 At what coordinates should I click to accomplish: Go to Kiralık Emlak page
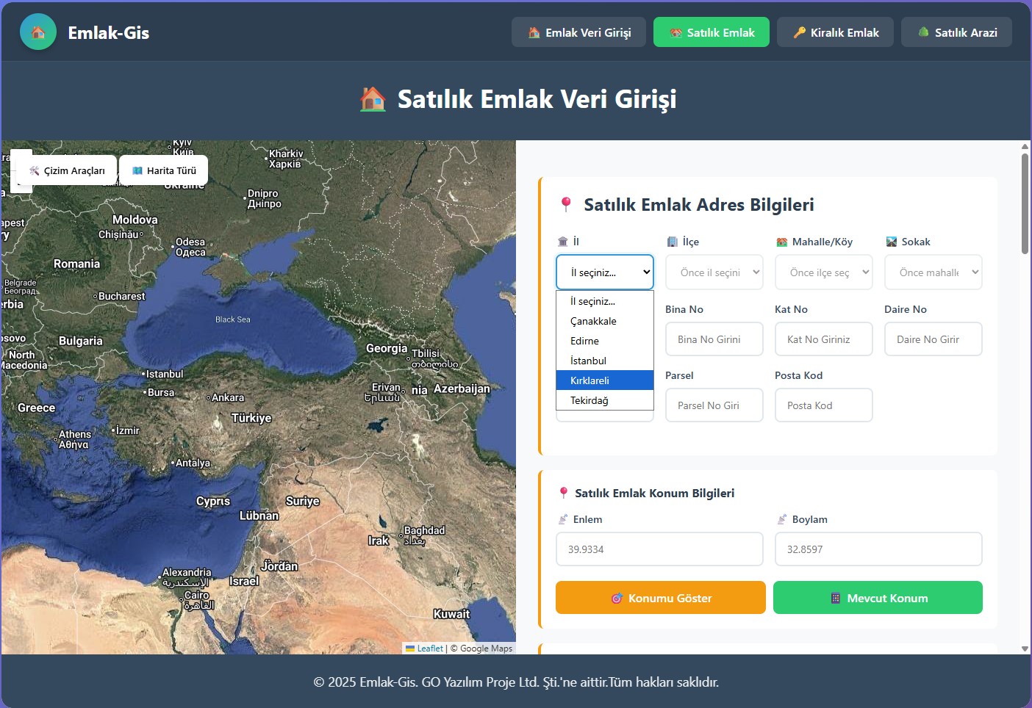click(x=835, y=32)
